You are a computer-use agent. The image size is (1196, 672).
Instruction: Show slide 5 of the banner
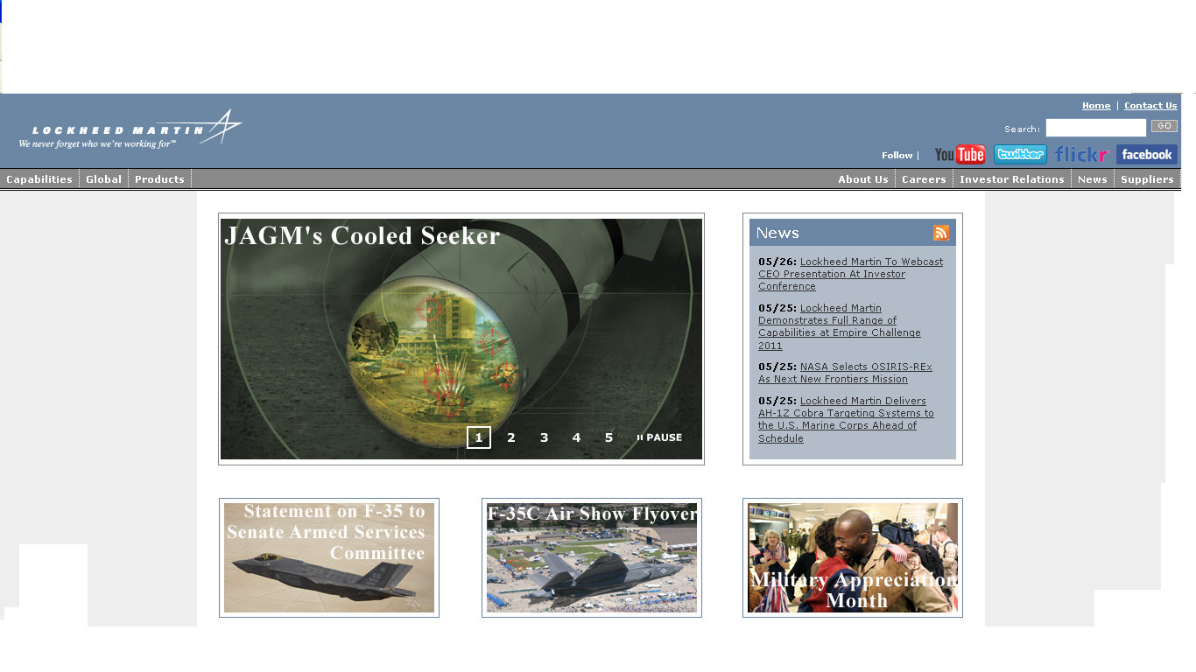[x=609, y=437]
